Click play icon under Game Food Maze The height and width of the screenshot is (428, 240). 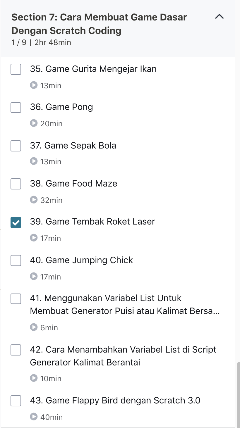[x=34, y=200]
